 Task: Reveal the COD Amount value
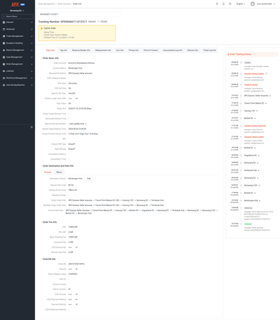[77, 294]
